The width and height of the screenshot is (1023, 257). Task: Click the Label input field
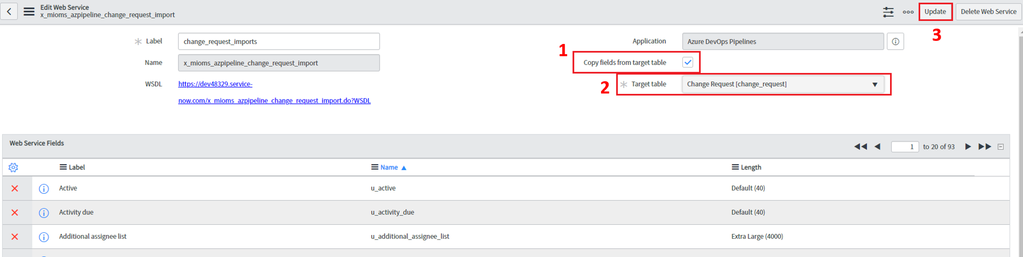click(x=279, y=41)
